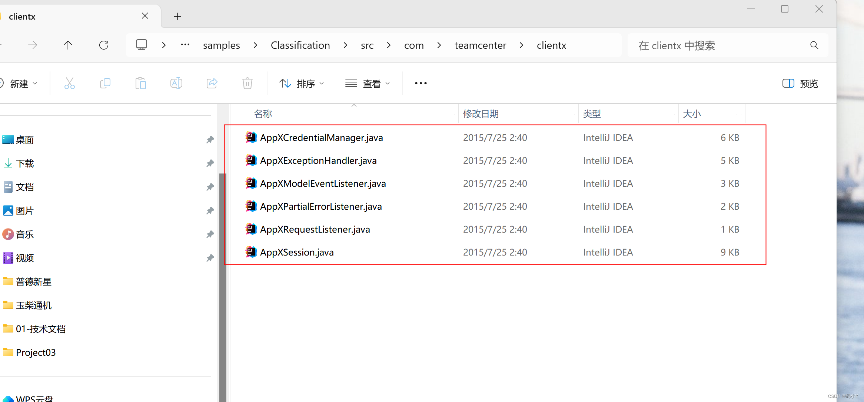Click the share icon
This screenshot has width=864, height=402.
(212, 83)
